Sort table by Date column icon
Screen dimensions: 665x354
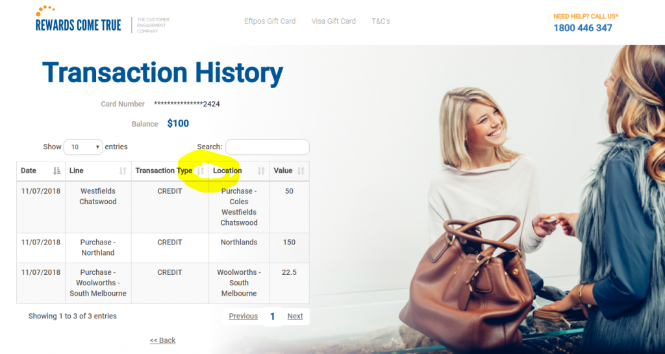click(x=56, y=171)
